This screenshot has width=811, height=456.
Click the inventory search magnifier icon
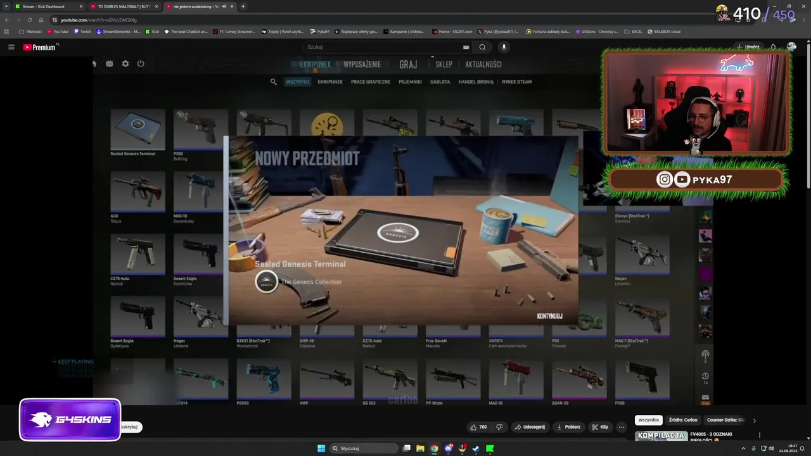pyautogui.click(x=274, y=82)
